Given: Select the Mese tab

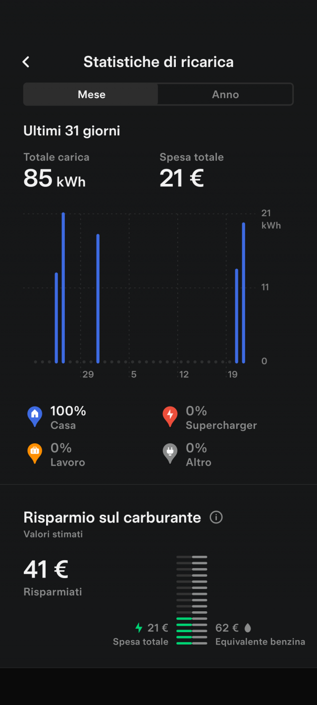Looking at the screenshot, I should coord(91,94).
